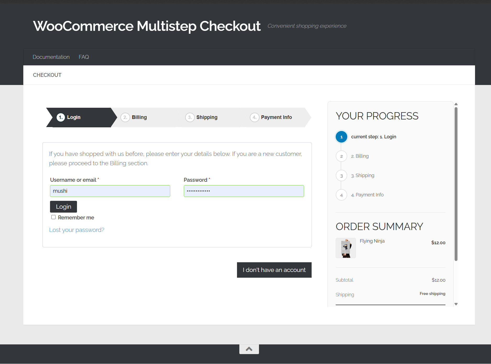
Task: Click the Flying Ninja product thumbnail
Action: [x=346, y=248]
